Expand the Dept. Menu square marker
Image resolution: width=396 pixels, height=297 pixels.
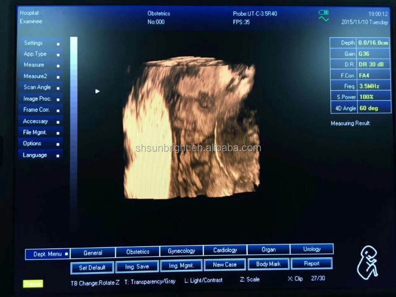tap(66, 254)
